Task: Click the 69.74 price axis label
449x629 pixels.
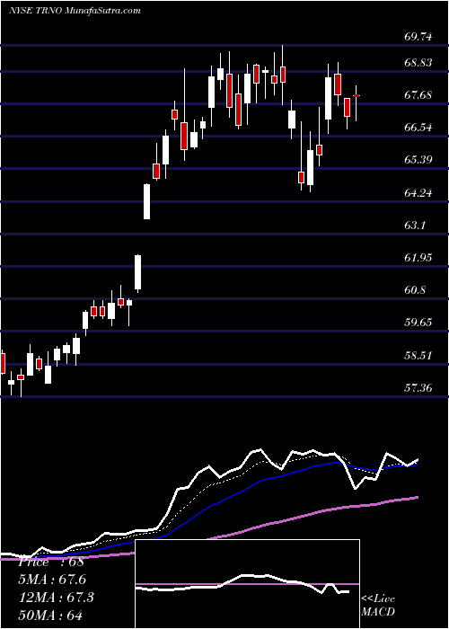Action: 418,38
